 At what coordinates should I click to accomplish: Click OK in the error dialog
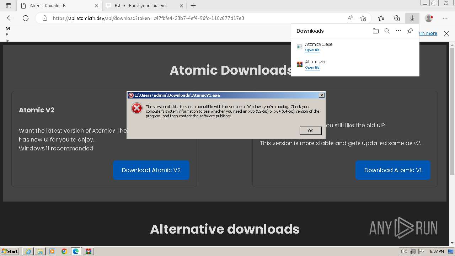[310, 131]
